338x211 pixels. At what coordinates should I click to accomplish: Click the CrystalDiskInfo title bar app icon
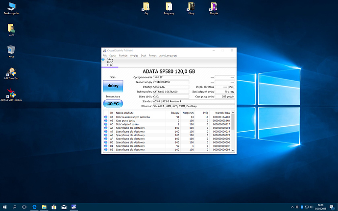click(x=104, y=50)
